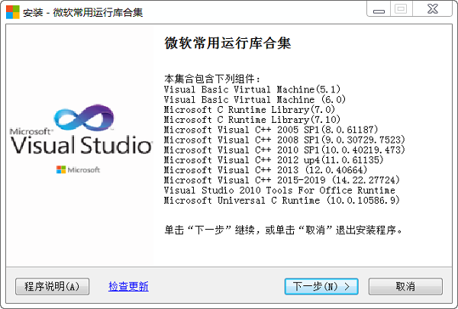The image size is (458, 309).
Task: Follow the 检查更新 update link
Action: pos(128,287)
